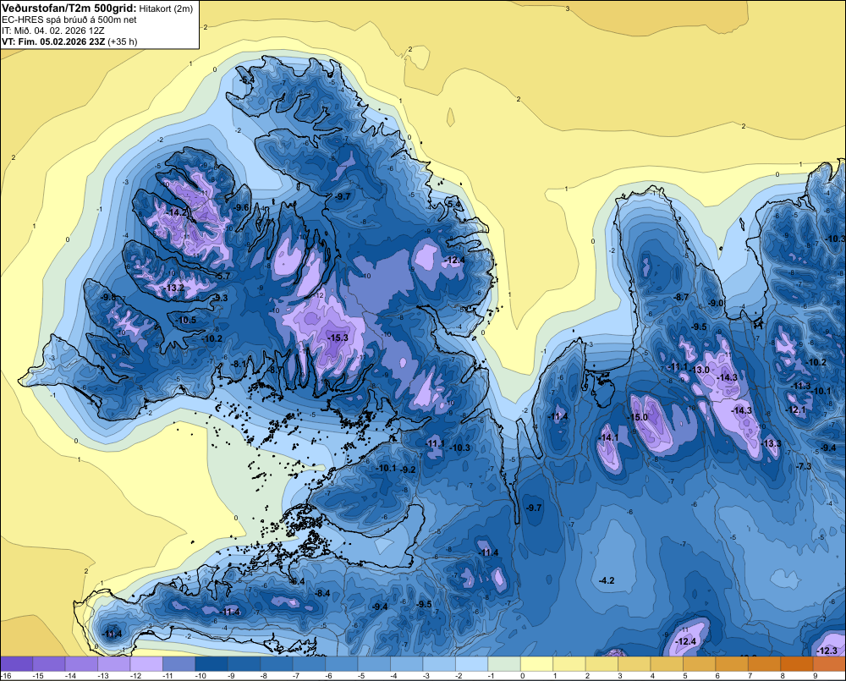The height and width of the screenshot is (681, 846).
Task: Click the -9.0 temperature value
Action: [716, 303]
